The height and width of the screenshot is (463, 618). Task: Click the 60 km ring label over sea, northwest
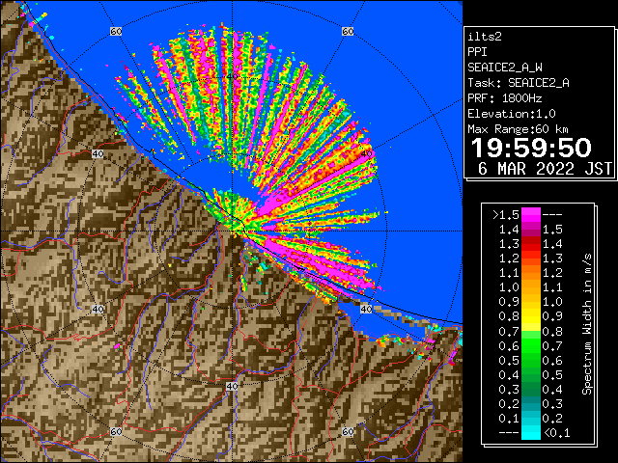116,32
